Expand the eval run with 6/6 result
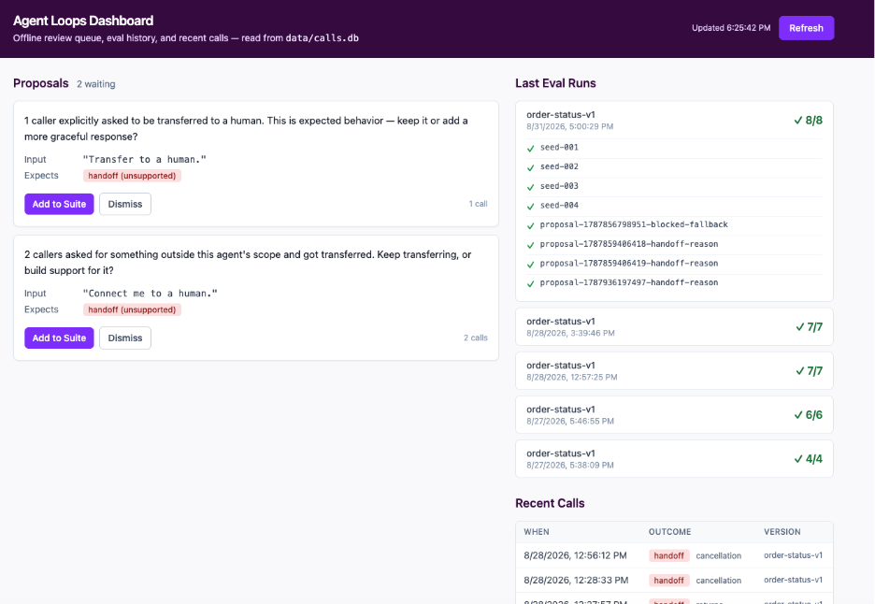Viewport: 875px width, 604px height. pyautogui.click(x=674, y=415)
